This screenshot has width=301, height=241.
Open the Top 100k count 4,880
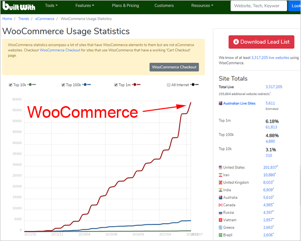pyautogui.click(x=270, y=141)
